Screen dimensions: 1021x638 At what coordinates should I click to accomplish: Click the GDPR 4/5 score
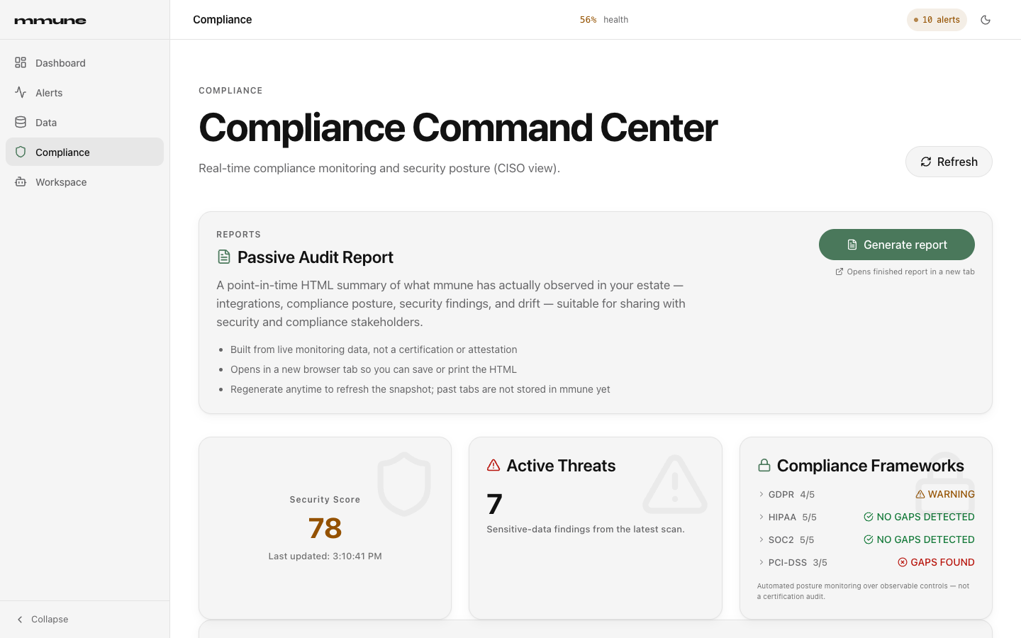click(807, 494)
